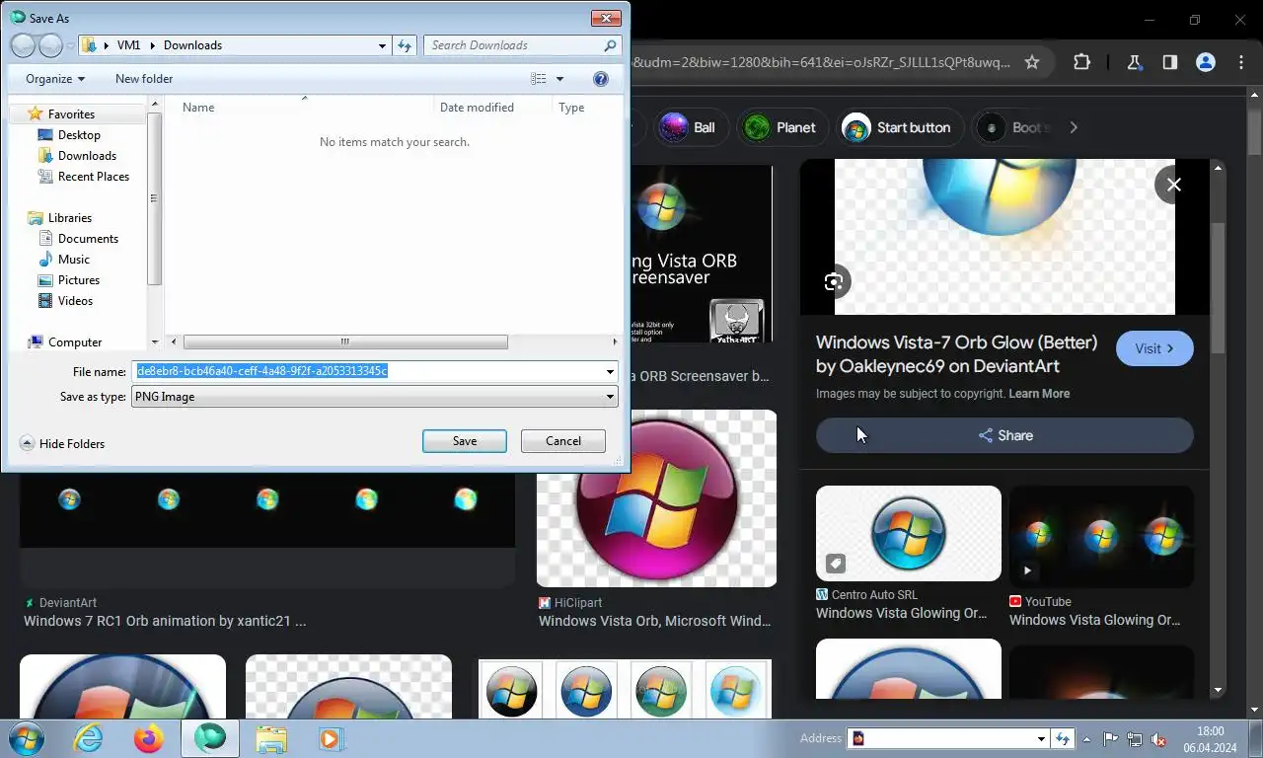Open the browser extensions puzzle icon
The height and width of the screenshot is (758, 1263).
1081,62
